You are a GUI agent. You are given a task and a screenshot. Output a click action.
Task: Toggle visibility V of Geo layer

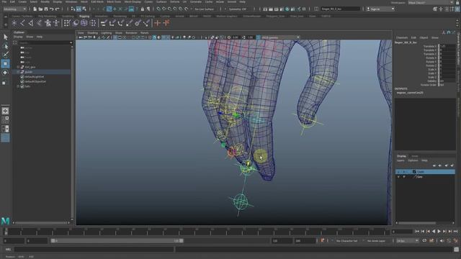[398, 177]
